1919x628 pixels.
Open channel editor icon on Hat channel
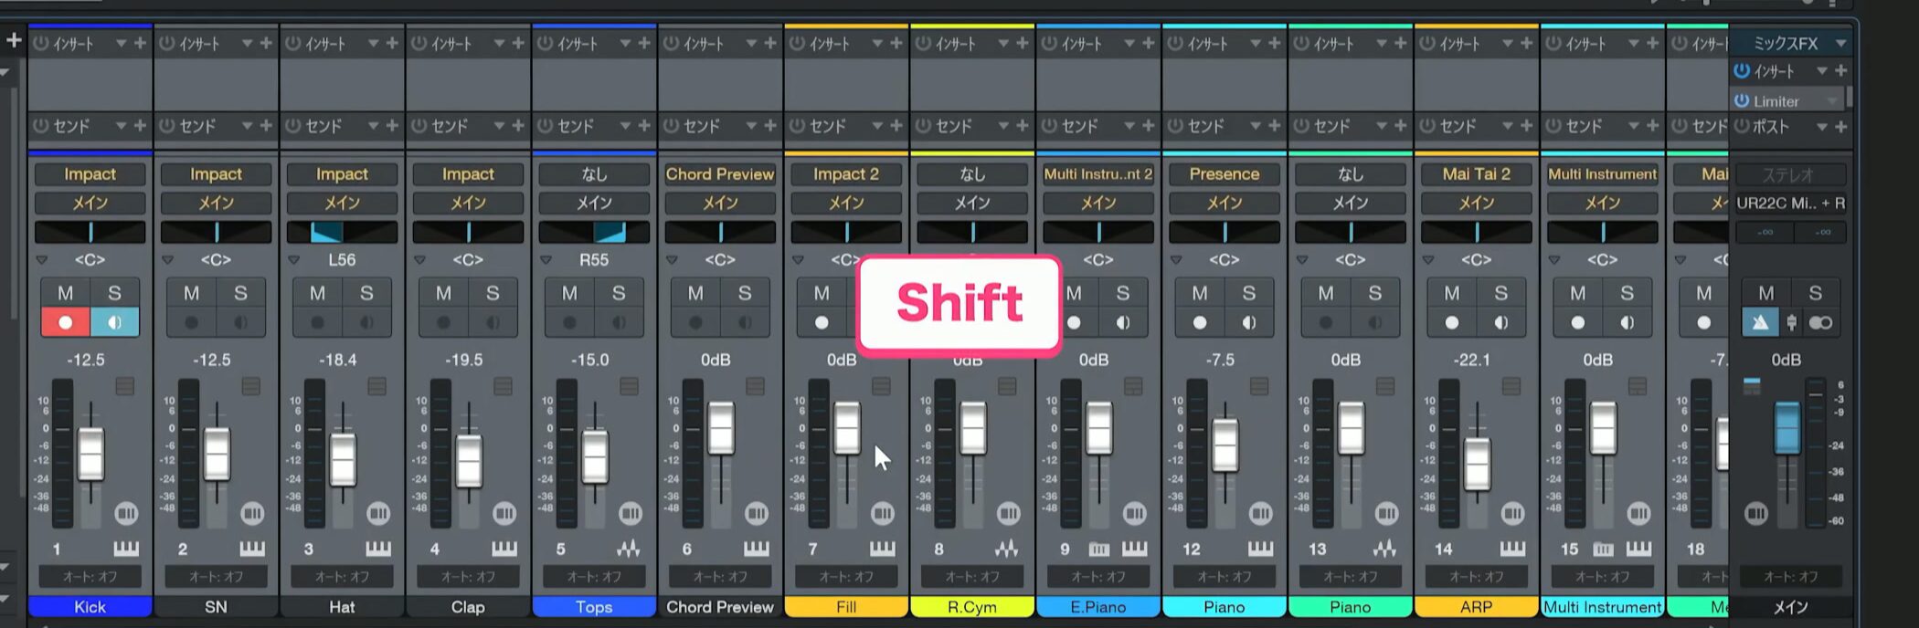378,514
